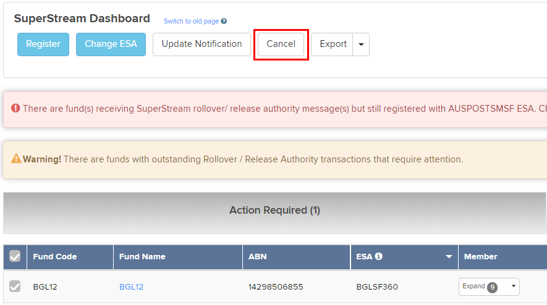Sort by the Fund Name column header
This screenshot has width=547, height=305.
[142, 257]
